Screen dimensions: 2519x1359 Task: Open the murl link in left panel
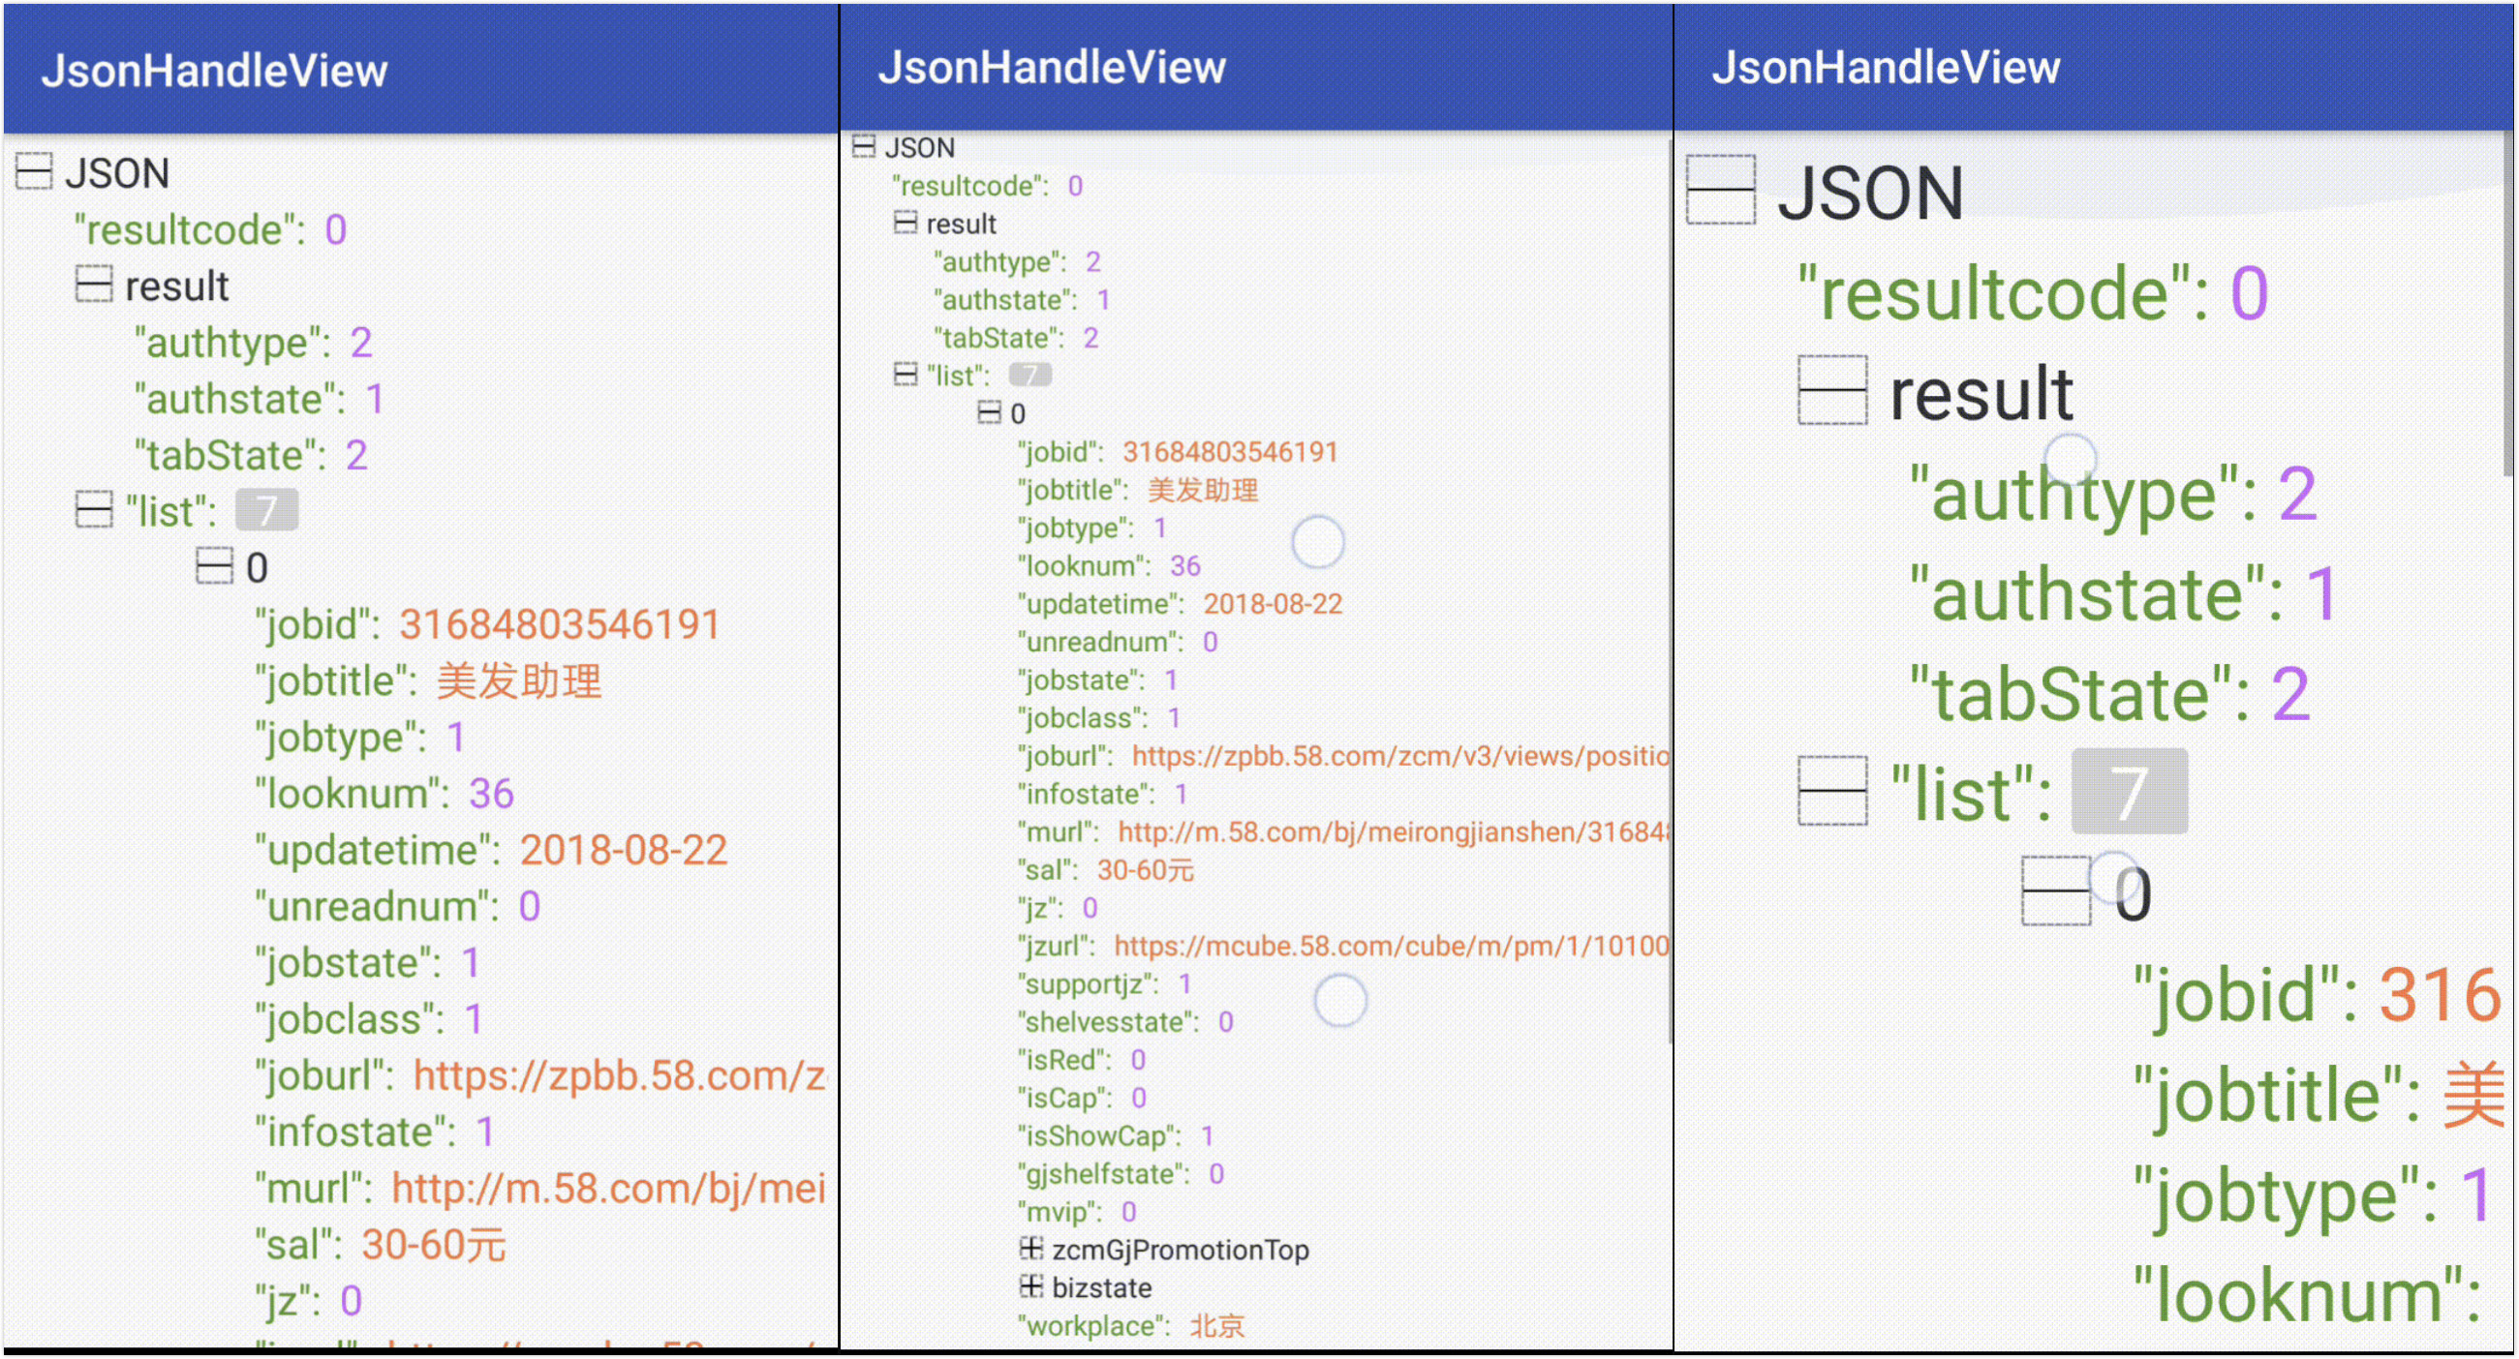(x=607, y=1188)
